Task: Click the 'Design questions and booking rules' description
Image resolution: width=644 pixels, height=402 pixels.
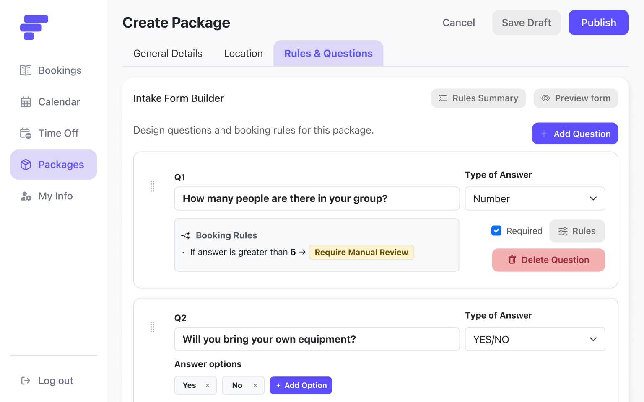Action: click(254, 130)
